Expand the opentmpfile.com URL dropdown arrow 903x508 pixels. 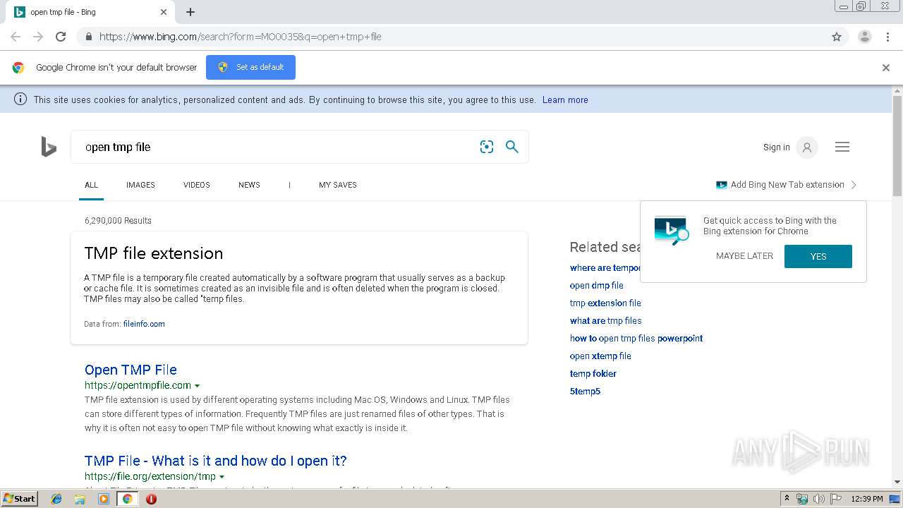click(x=197, y=386)
